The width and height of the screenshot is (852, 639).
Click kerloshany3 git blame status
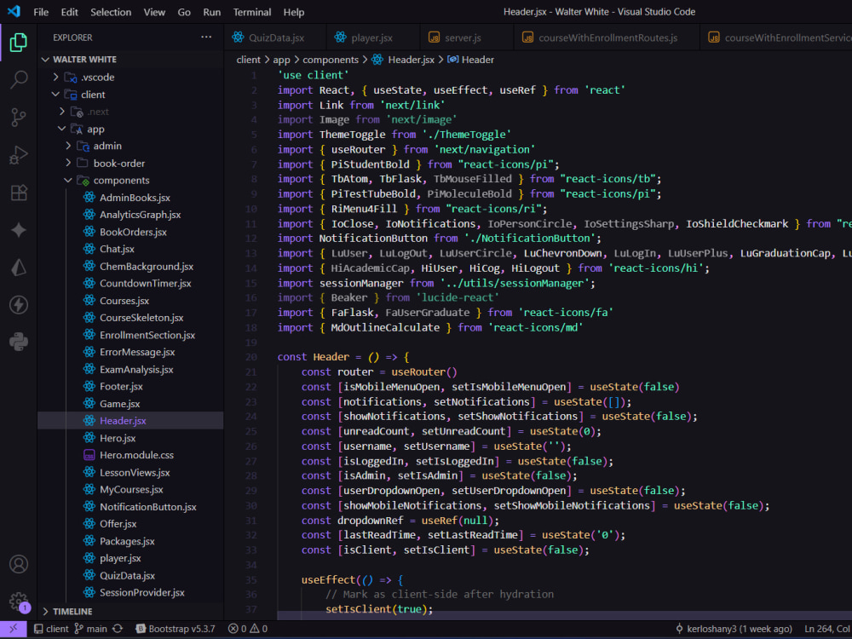(734, 629)
